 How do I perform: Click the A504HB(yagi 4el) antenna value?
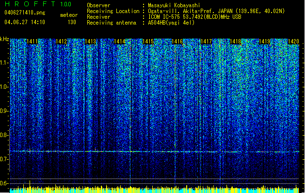[x=171, y=23]
